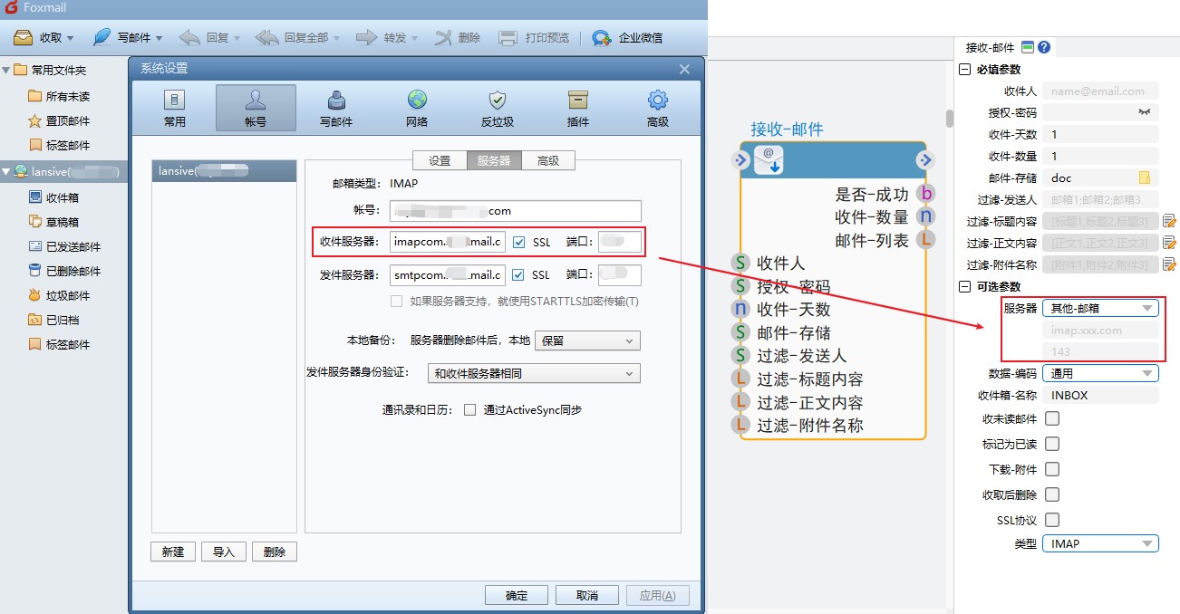Open the 高级 gear settings icon
This screenshot has height=614, width=1180.
[657, 108]
